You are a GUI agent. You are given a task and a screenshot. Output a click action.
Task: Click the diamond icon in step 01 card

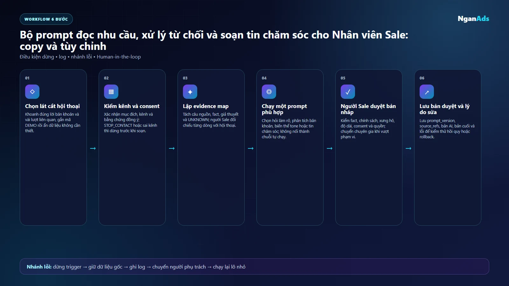point(32,92)
